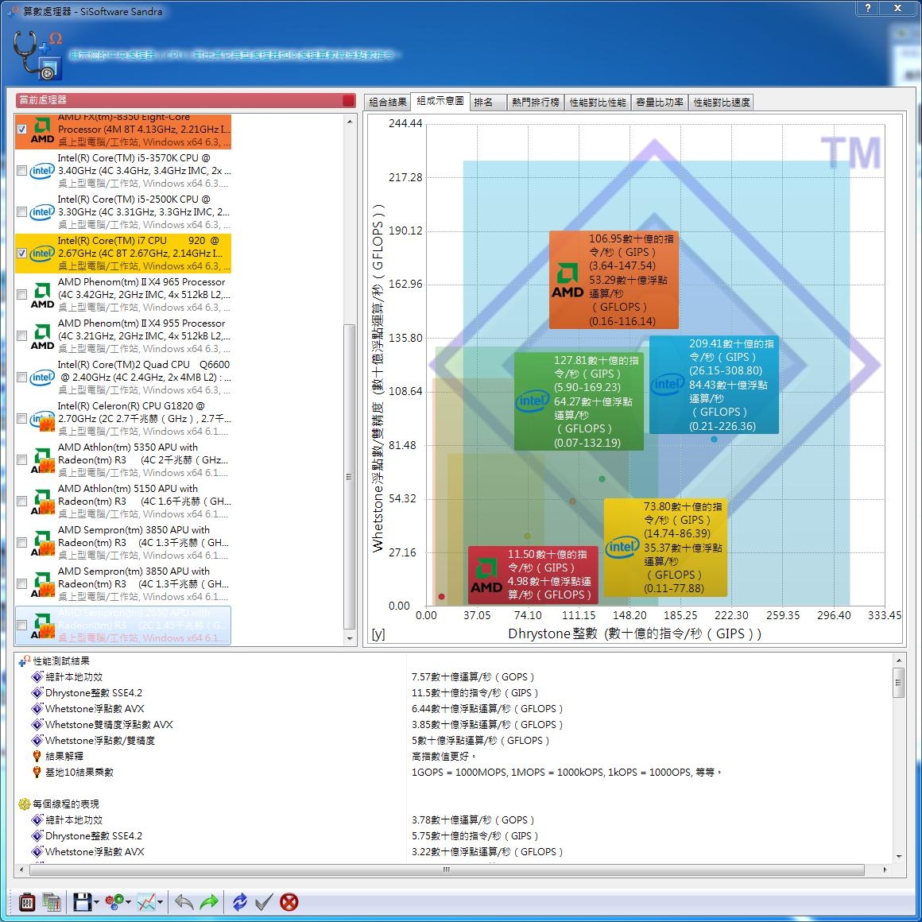Click the help question mark button in title bar
The image size is (922, 922).
click(867, 8)
